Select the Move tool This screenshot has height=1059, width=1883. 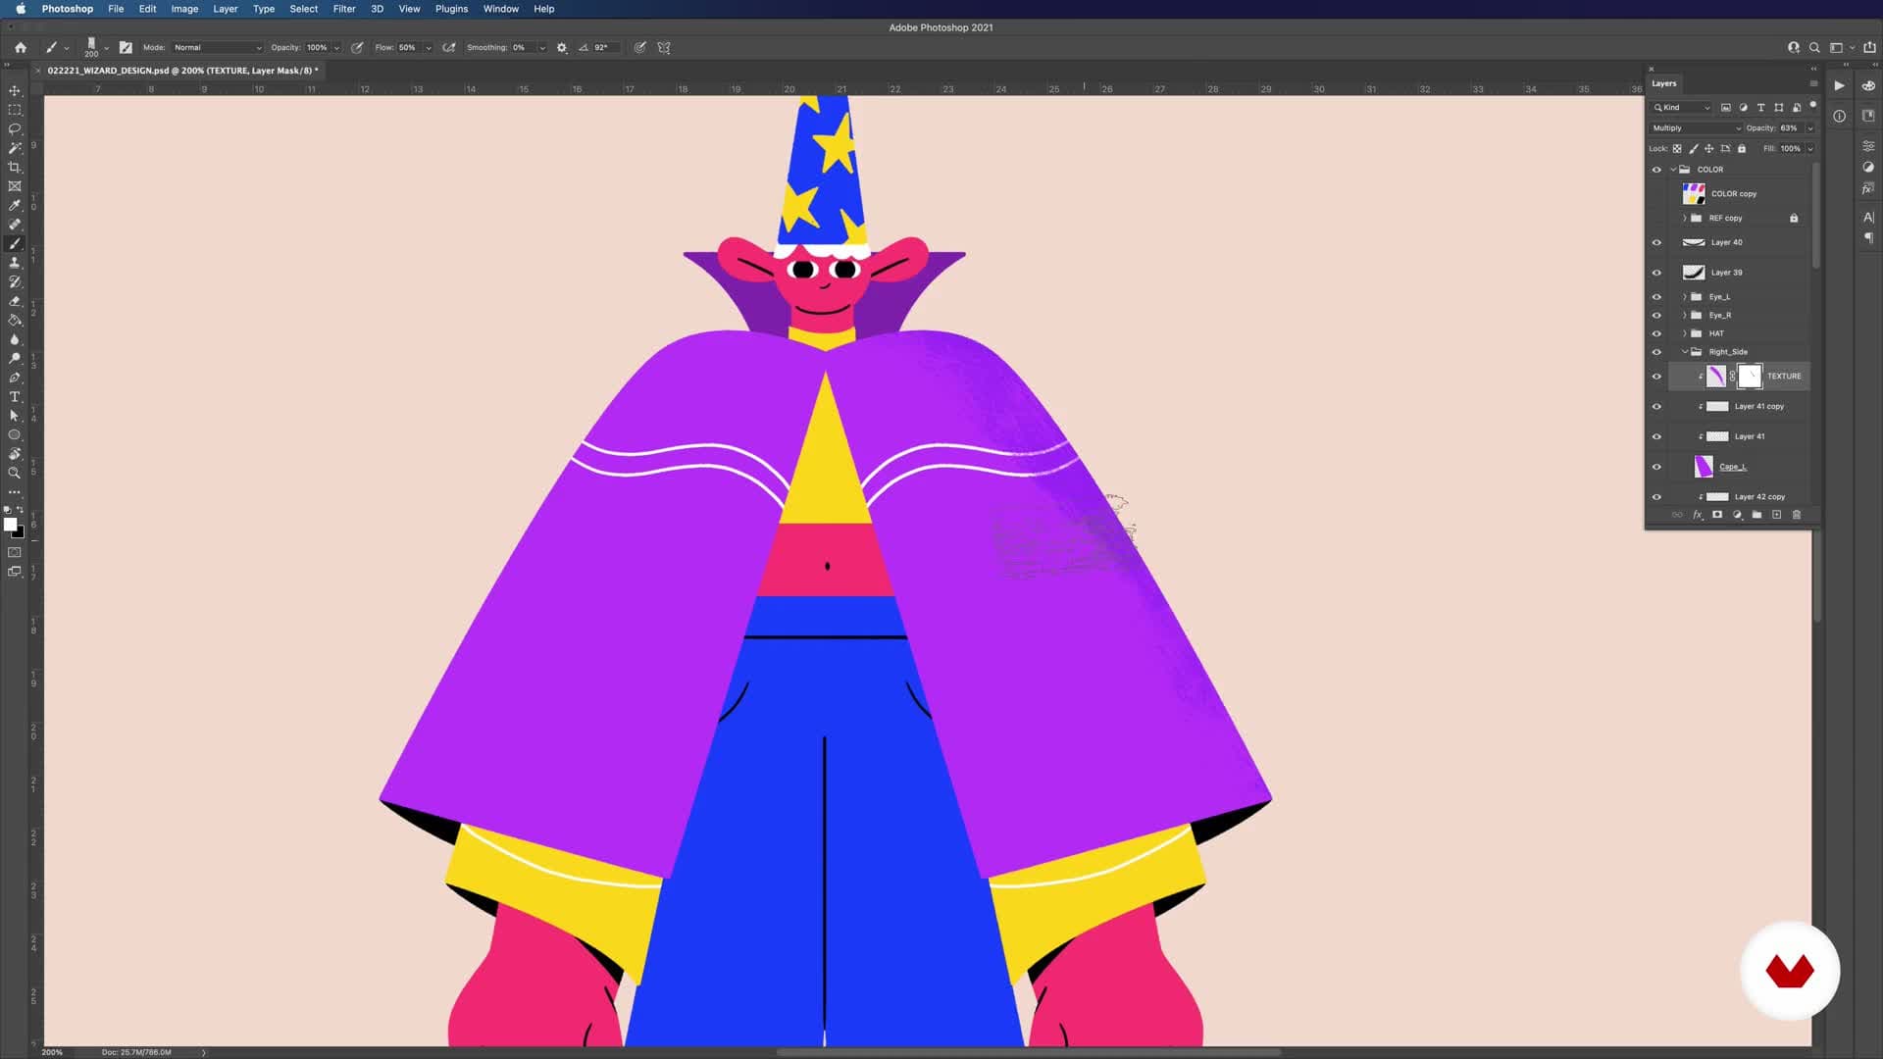(x=15, y=90)
